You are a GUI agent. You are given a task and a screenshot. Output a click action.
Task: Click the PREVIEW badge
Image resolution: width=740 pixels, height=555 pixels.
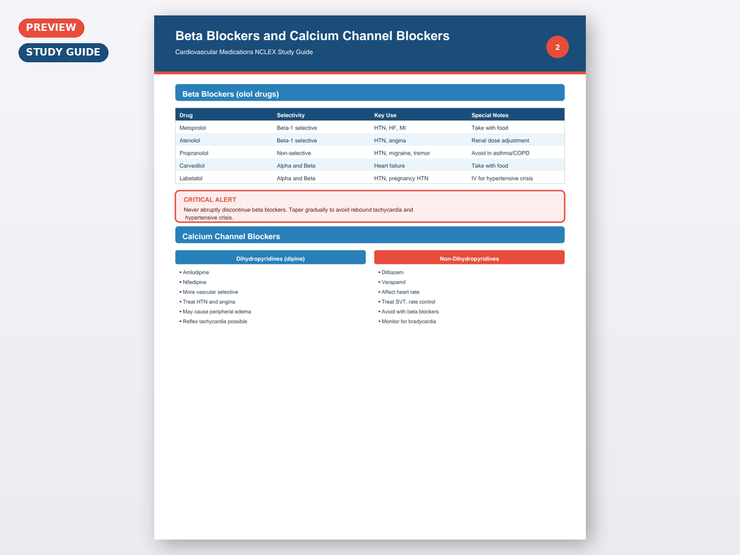coord(51,28)
